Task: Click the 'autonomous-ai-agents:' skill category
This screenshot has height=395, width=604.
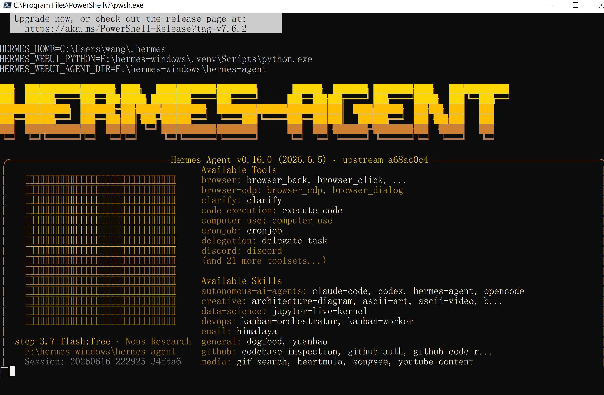Action: click(254, 291)
